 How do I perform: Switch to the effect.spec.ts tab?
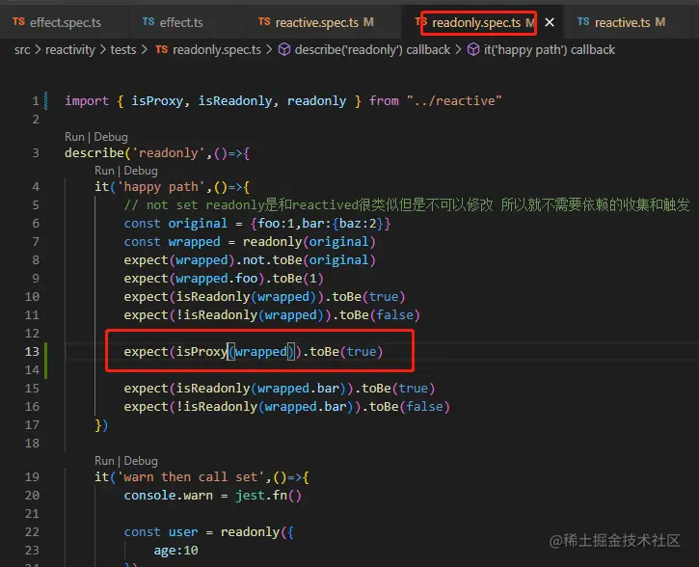(x=58, y=22)
